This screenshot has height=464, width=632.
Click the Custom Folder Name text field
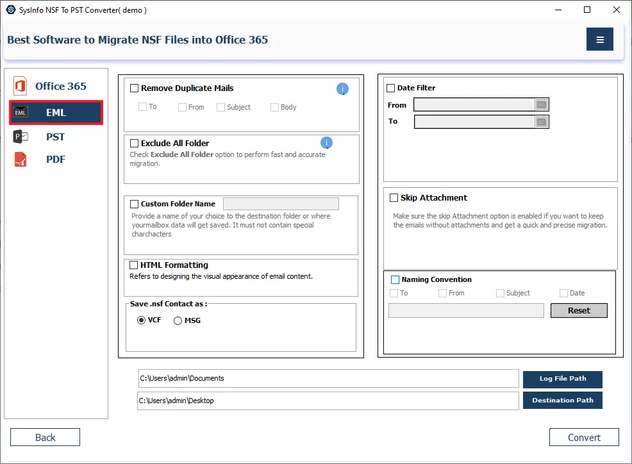pos(281,204)
